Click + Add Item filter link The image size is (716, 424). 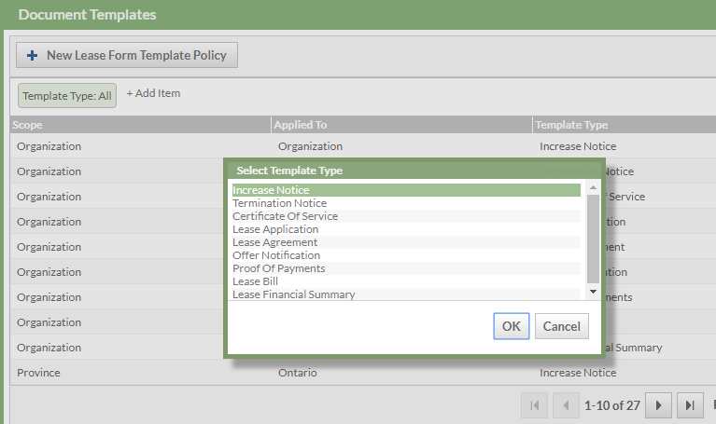[x=153, y=93]
